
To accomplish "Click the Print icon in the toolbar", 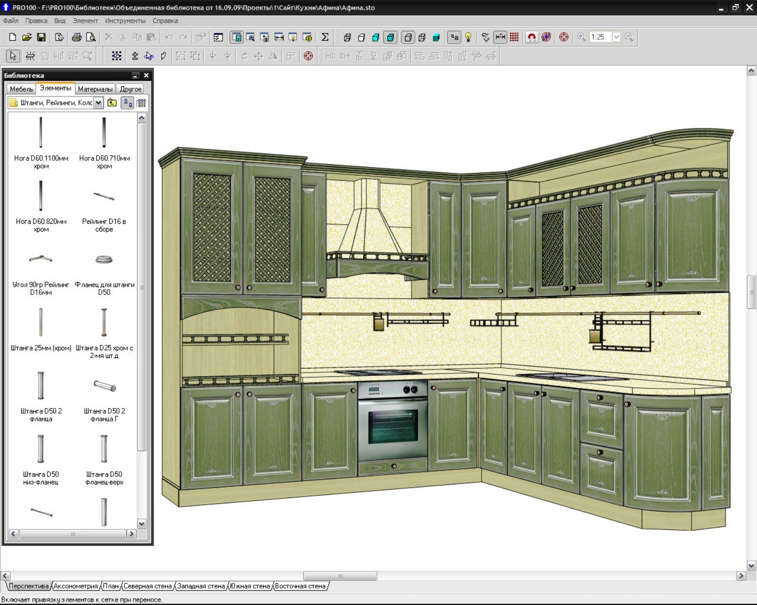I will pyautogui.click(x=77, y=37).
